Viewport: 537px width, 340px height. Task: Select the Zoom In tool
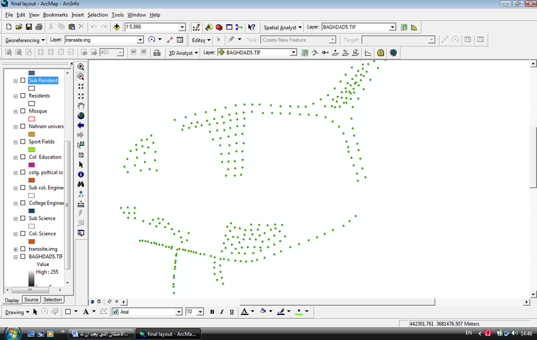[x=81, y=67]
